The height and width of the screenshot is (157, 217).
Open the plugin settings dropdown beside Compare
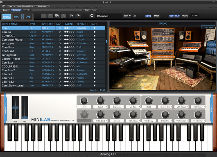pyautogui.click(x=57, y=10)
